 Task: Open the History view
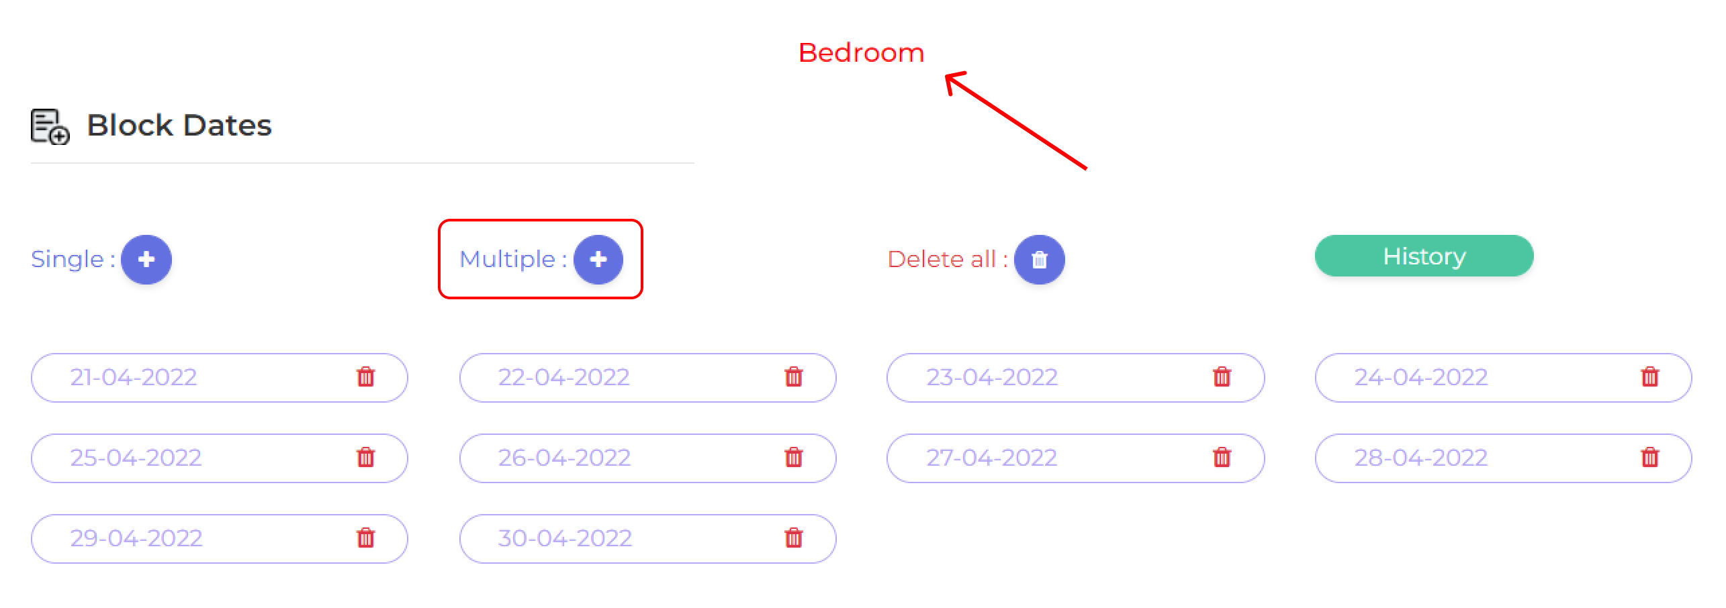[x=1424, y=256]
